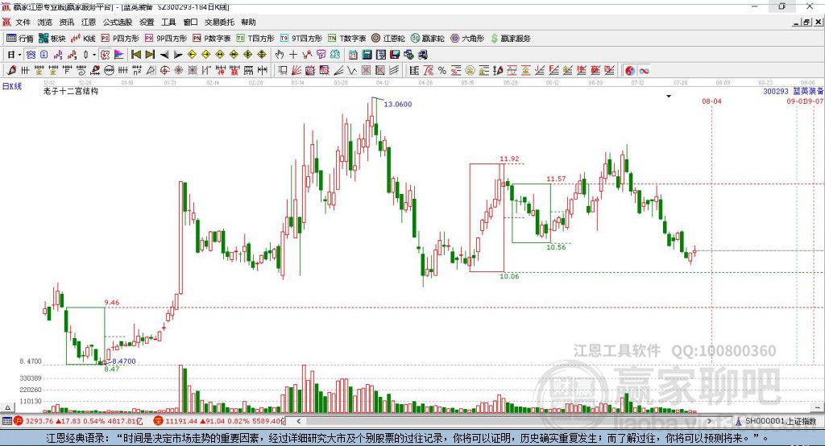Open the 赢家轮 tool
825x446 pixels.
point(427,39)
